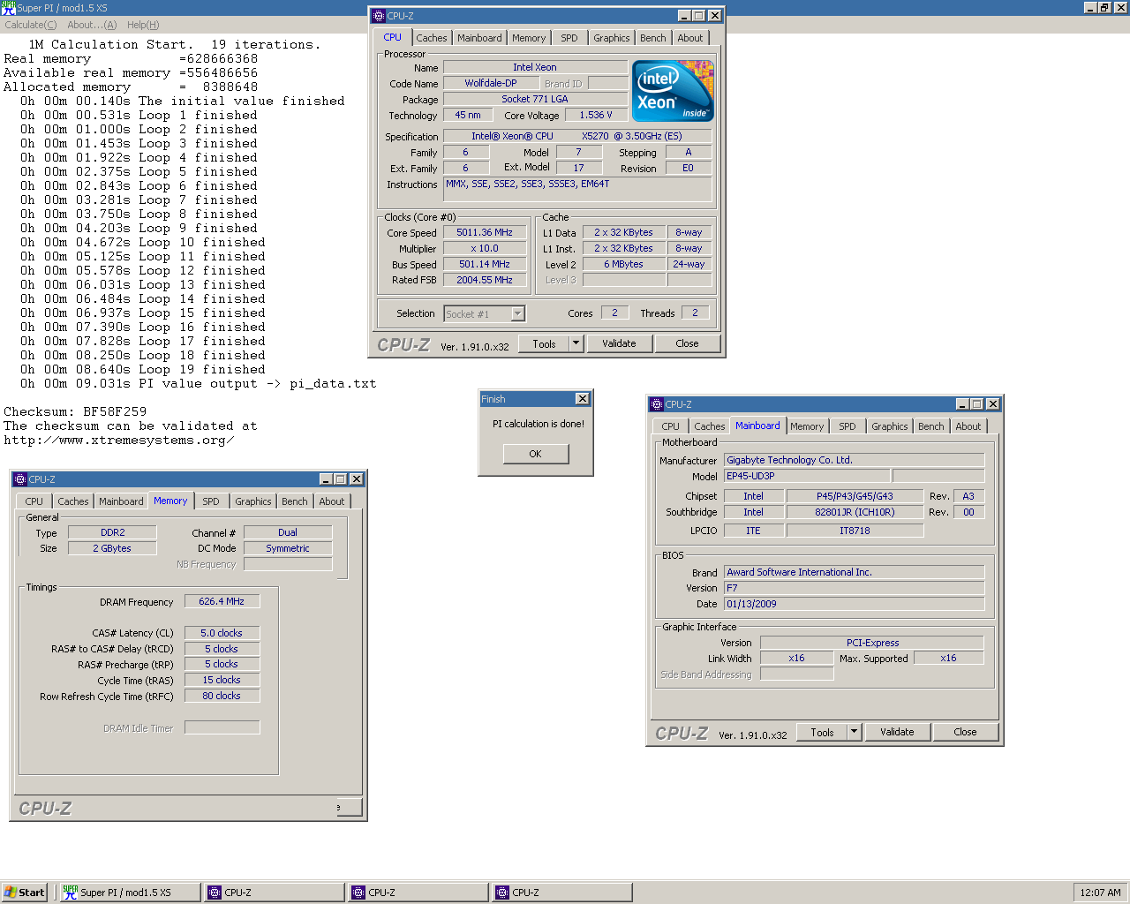This screenshot has height=904, width=1130.
Task: Expand Tools dropdown arrow in Mainboard CPU-Z window
Action: tap(855, 732)
